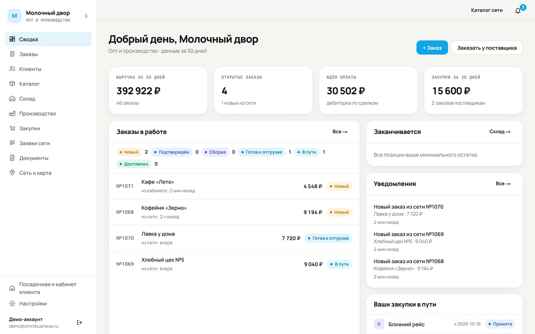Filter orders by Подтверждён status
The width and height of the screenshot is (535, 334).
172,152
